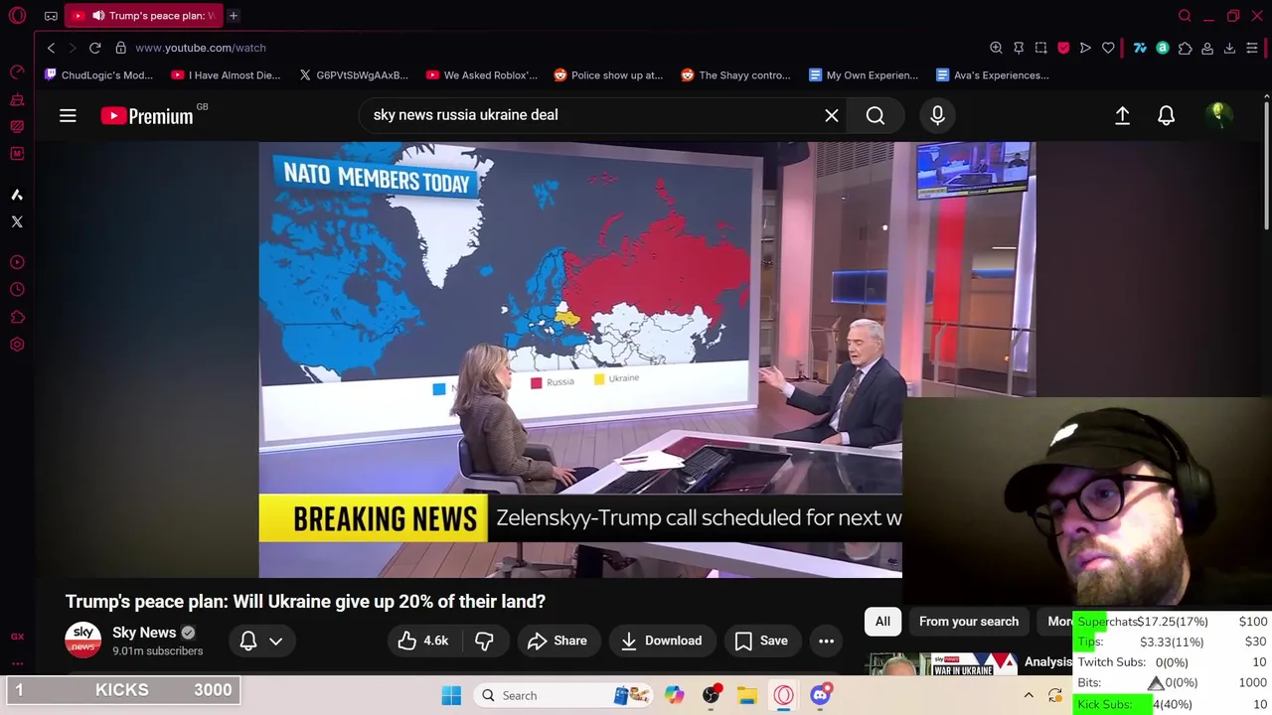This screenshot has height=715, width=1272.
Task: Open G6PVtSbWgAAxB X bookmark
Action: [x=354, y=75]
